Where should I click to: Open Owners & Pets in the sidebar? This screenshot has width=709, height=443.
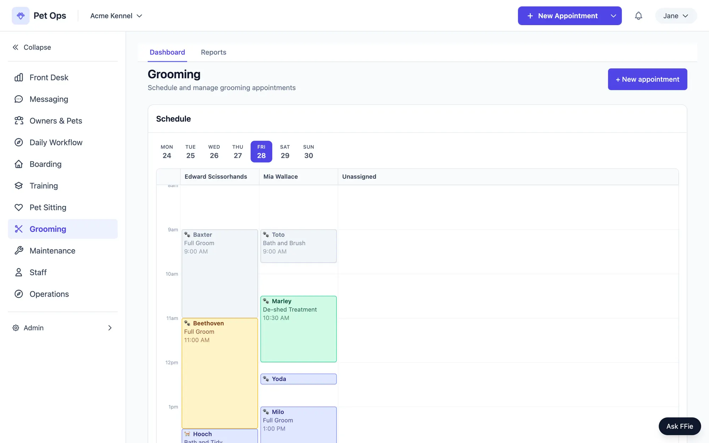[63, 120]
